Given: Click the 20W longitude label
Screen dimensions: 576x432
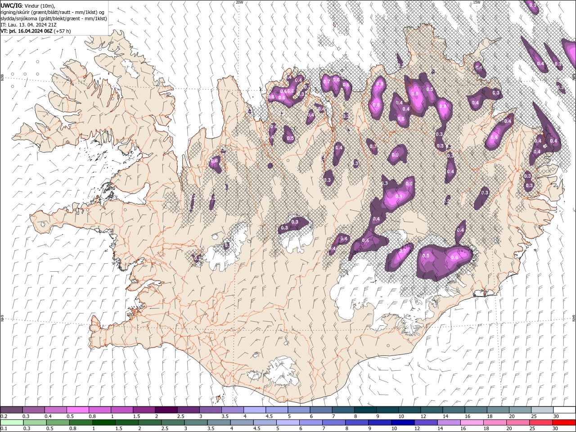Looking at the screenshot, I should coord(239,2).
